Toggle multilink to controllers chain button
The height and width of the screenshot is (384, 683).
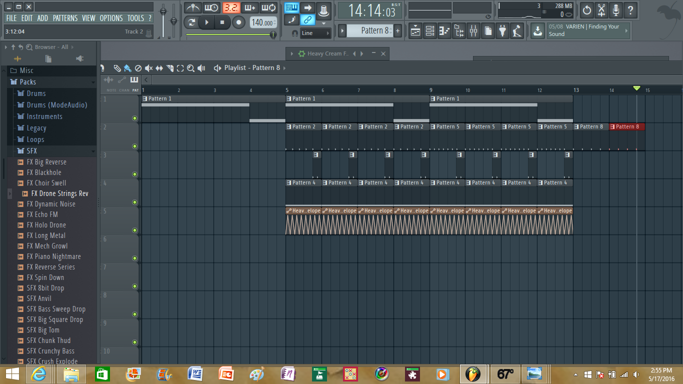tap(307, 20)
